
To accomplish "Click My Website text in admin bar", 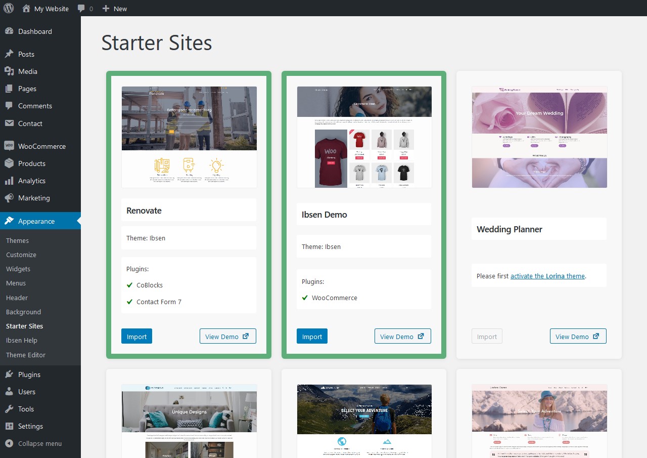I will coord(52,9).
